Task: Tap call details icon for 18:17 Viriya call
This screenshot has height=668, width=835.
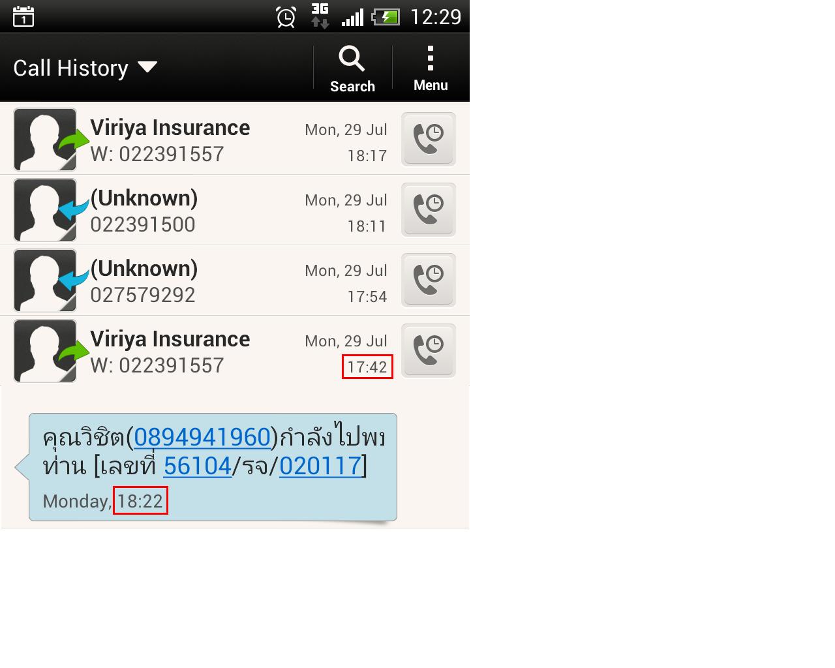Action: [428, 139]
